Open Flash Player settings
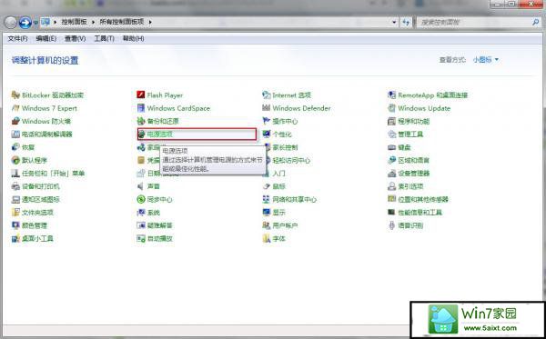Viewport: 546px width, 339px height. 160,95
